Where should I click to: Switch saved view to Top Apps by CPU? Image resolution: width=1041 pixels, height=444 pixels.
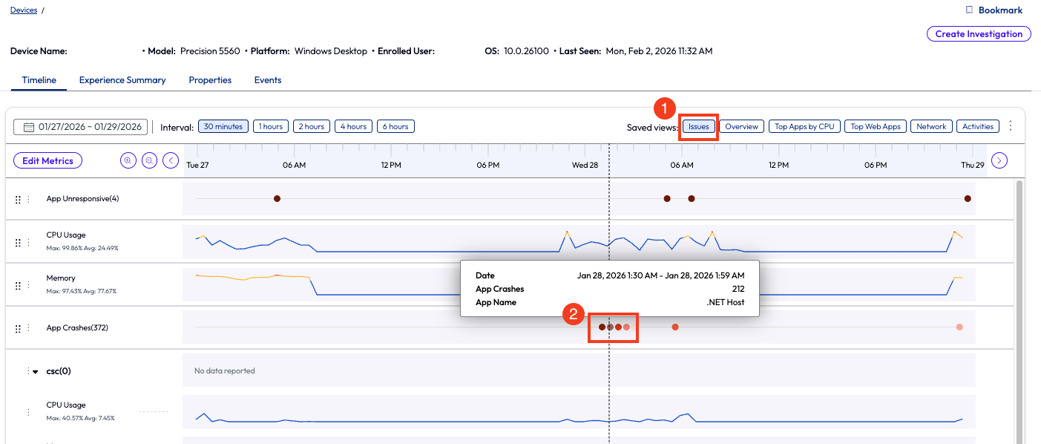pyautogui.click(x=804, y=126)
